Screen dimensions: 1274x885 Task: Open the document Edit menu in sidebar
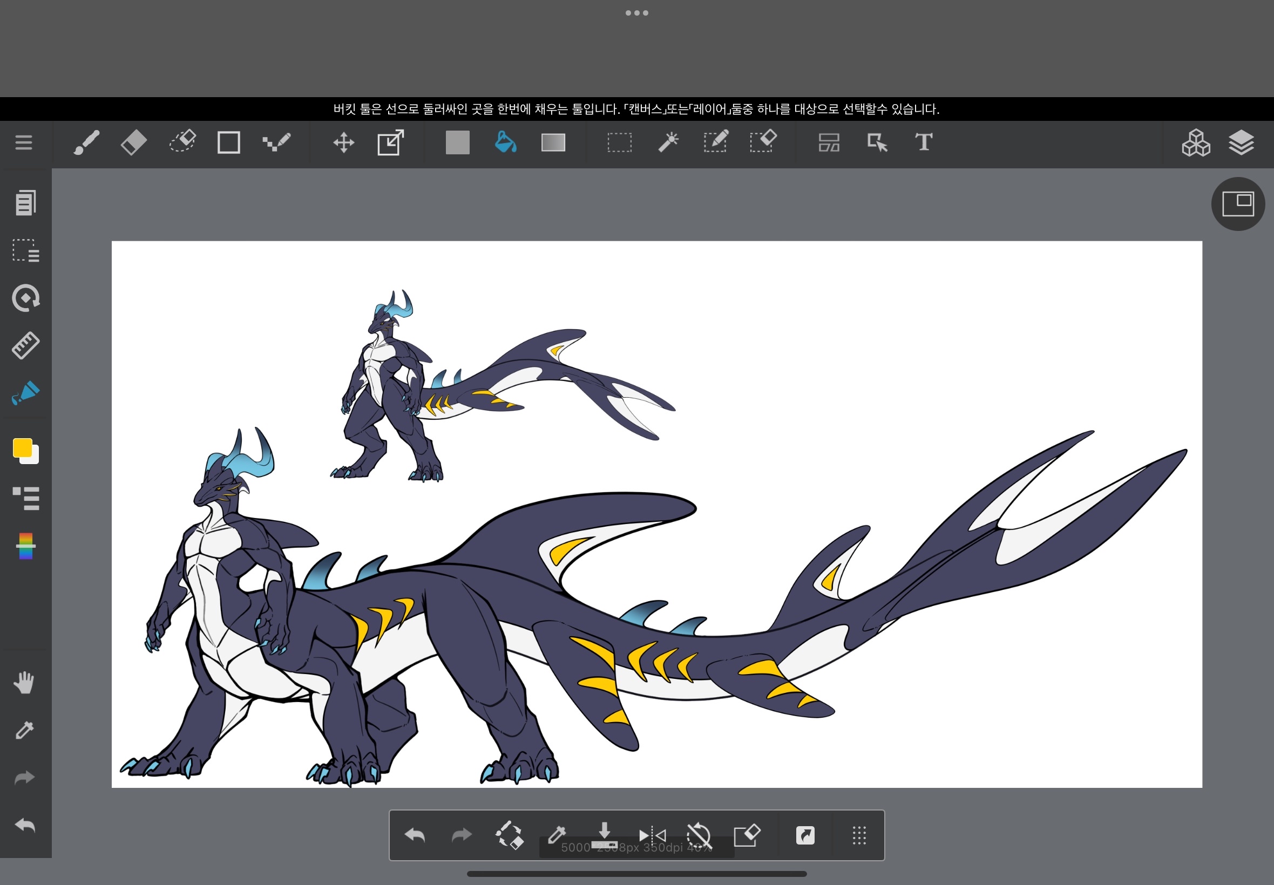(x=25, y=203)
